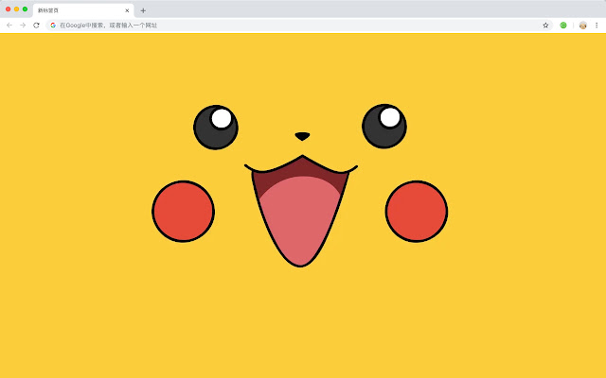Open the green extension icon
Viewport: 606px width, 378px height.
tap(563, 26)
